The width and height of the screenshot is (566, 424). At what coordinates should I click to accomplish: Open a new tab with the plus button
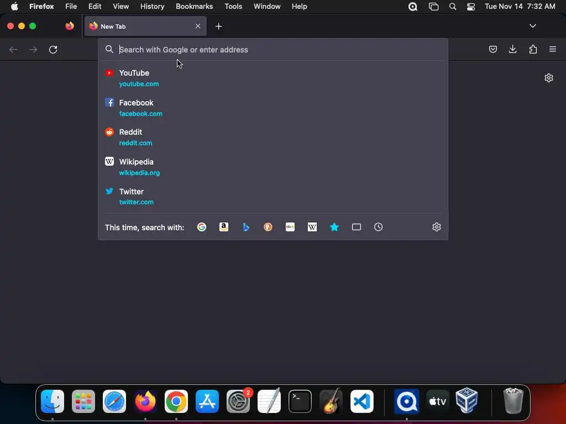(x=218, y=26)
